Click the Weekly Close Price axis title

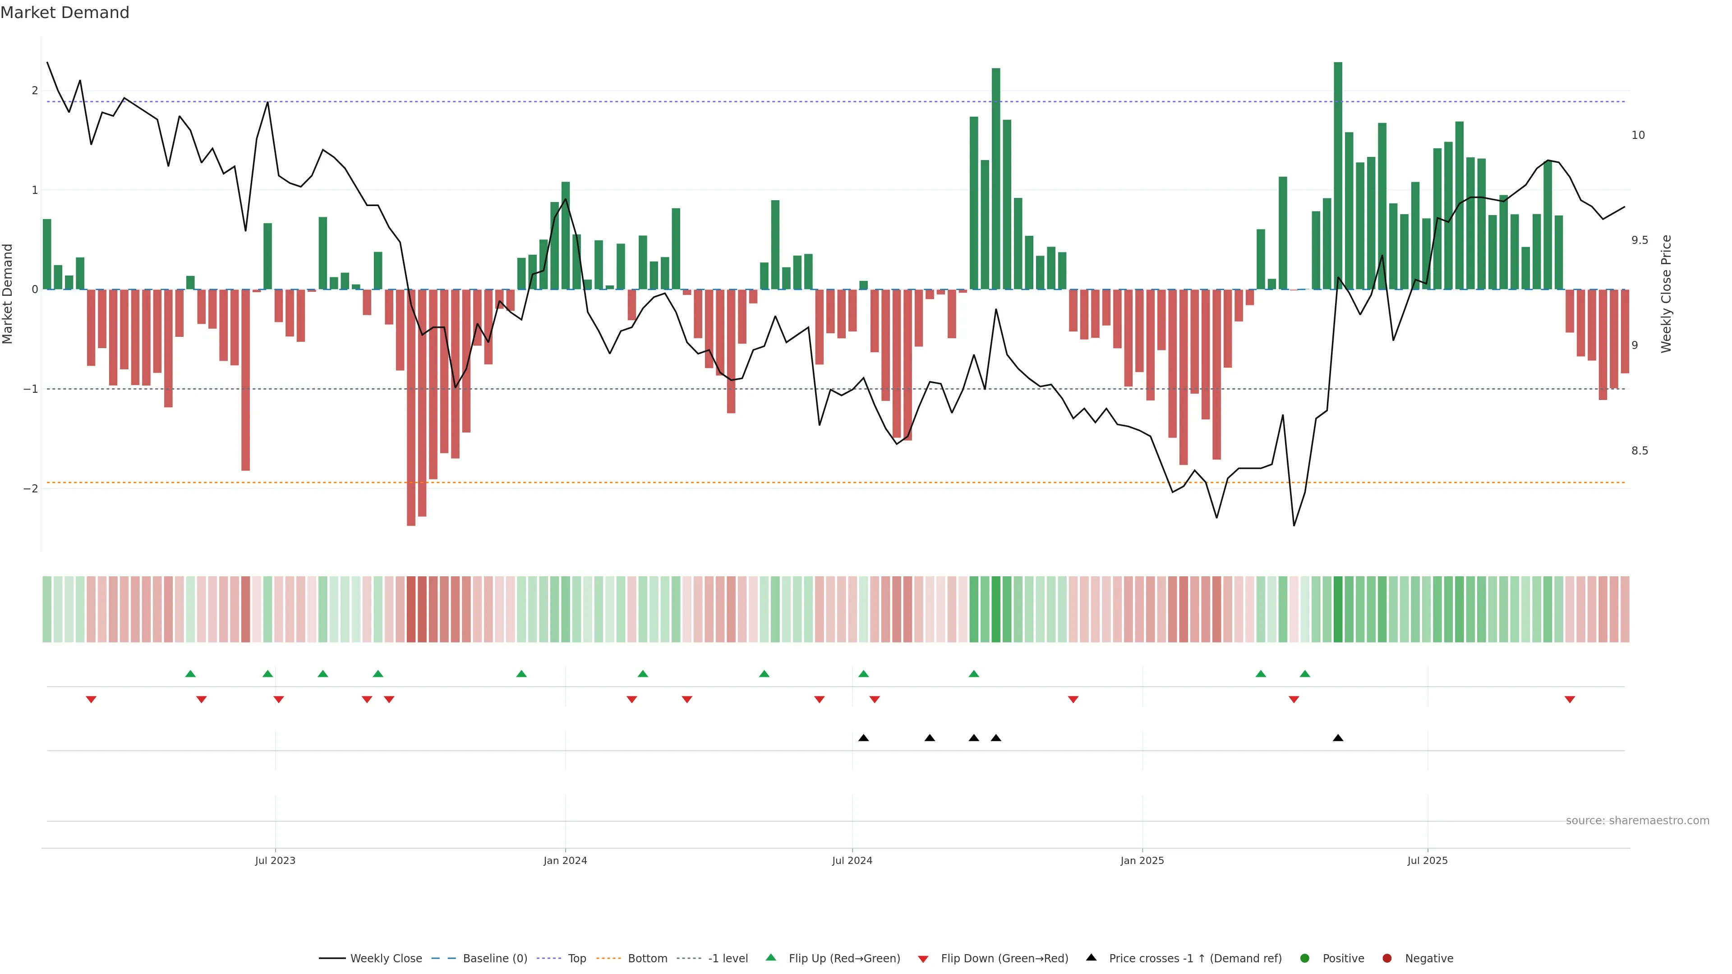point(1666,294)
